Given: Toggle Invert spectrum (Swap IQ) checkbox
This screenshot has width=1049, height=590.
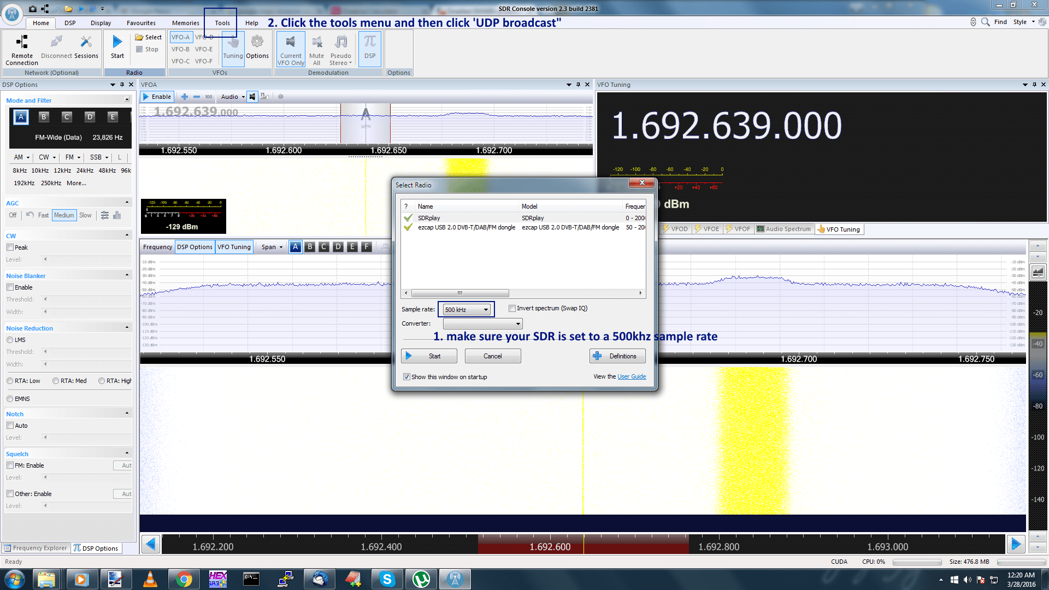Looking at the screenshot, I should click(512, 309).
